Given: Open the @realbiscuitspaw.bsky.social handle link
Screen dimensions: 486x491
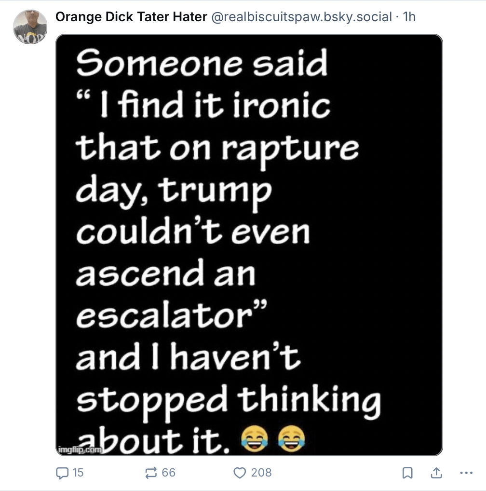Looking at the screenshot, I should [x=302, y=17].
